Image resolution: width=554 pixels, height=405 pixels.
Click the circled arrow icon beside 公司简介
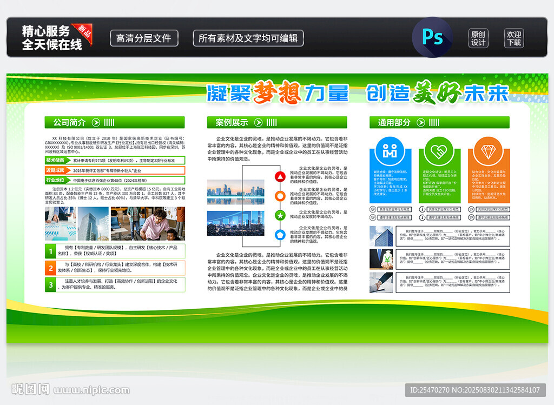[x=96, y=123]
